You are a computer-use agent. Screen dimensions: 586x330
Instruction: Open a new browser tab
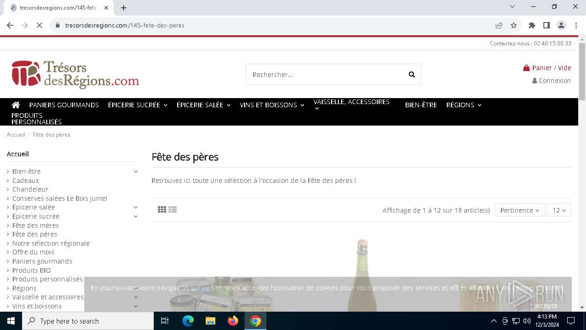click(x=124, y=8)
